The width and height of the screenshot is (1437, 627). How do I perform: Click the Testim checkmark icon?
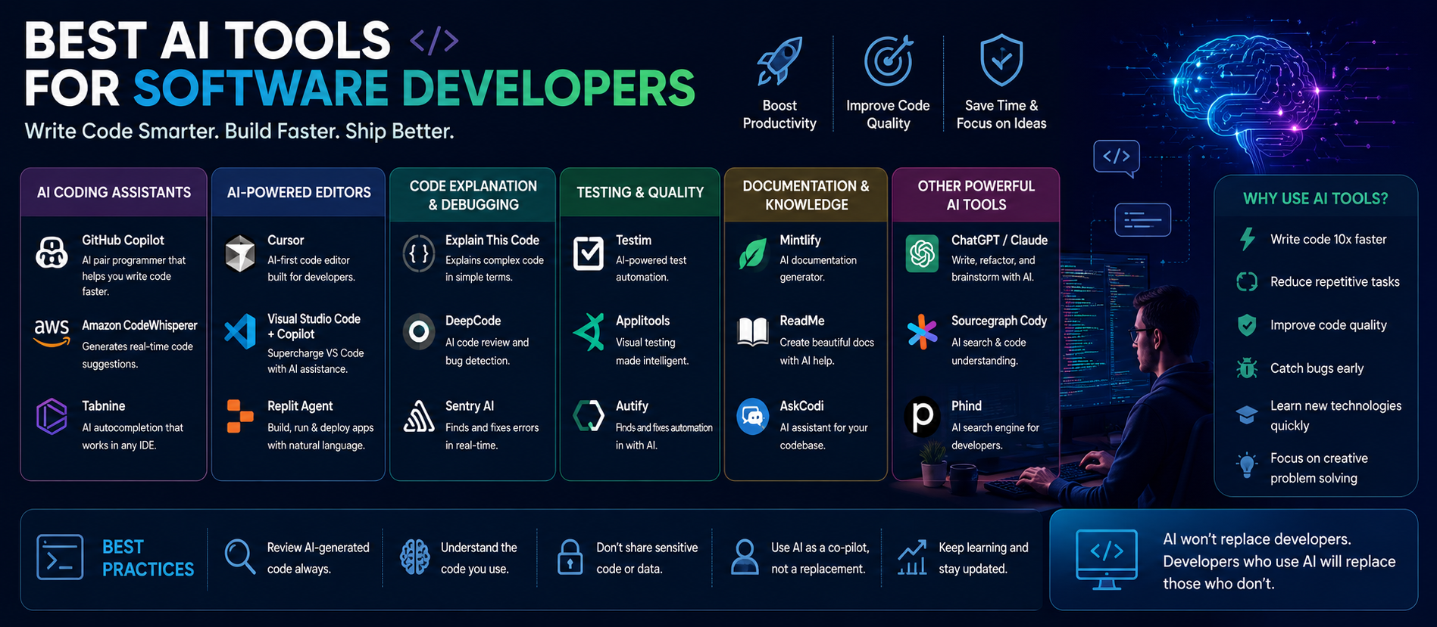588,253
